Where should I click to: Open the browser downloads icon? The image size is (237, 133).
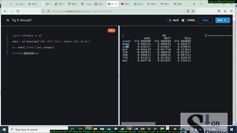coord(225,11)
